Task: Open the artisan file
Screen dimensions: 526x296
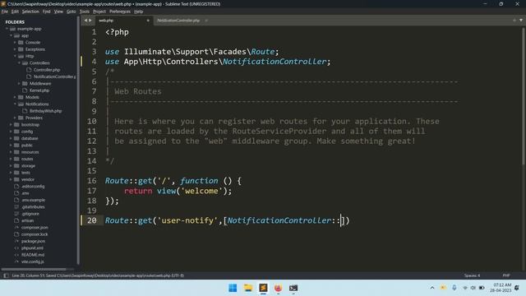Action: tap(27, 220)
